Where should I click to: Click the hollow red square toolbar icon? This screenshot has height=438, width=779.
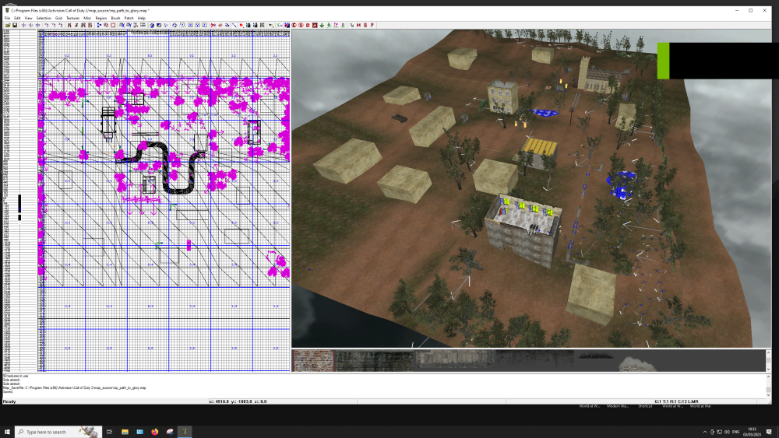tap(113, 25)
